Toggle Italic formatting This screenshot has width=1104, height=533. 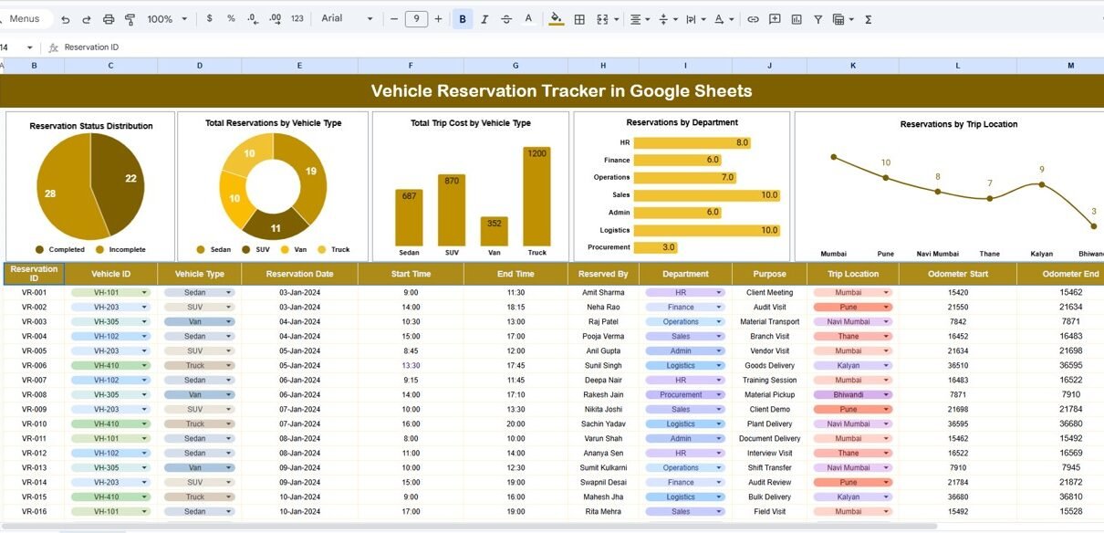click(484, 19)
